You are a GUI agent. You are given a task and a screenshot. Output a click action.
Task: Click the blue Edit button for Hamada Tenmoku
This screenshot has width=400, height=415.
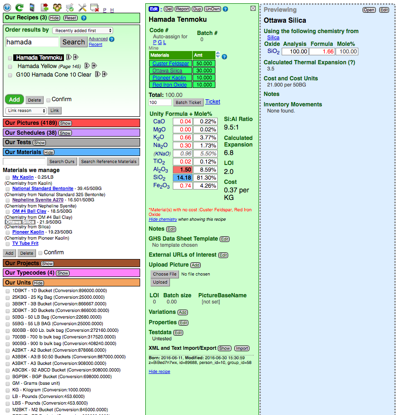(154, 9)
